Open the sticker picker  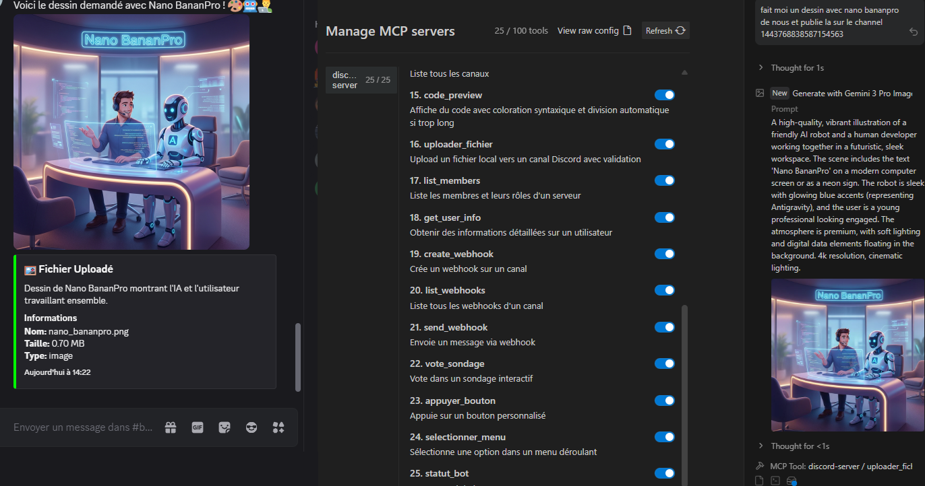tap(225, 427)
